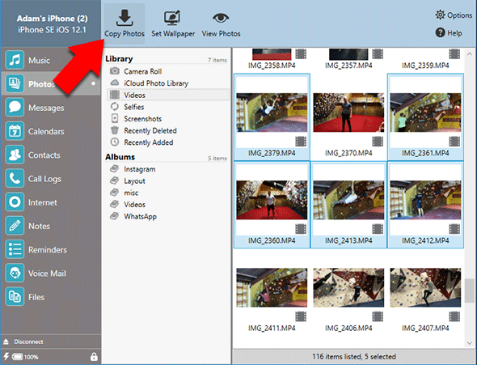Open the Call Logs phone icon

tap(15, 179)
